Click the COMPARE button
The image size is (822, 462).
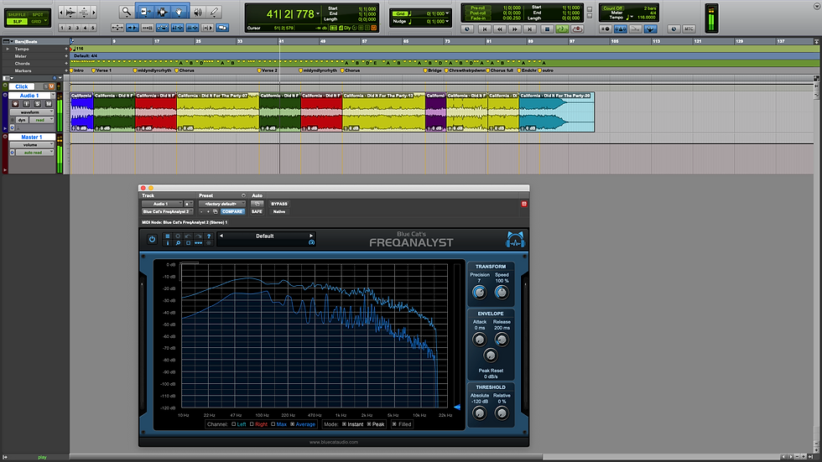point(232,211)
